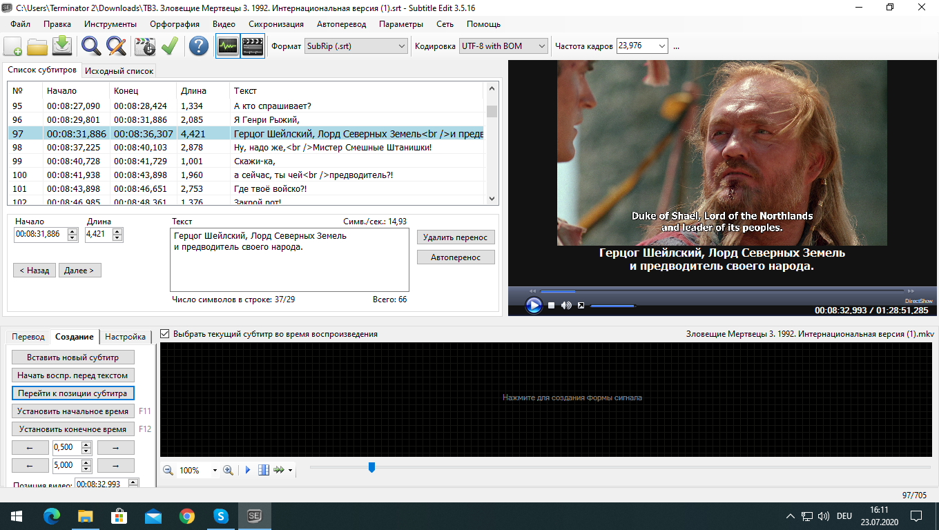Click the < Назад button
The image size is (939, 530).
pos(35,271)
